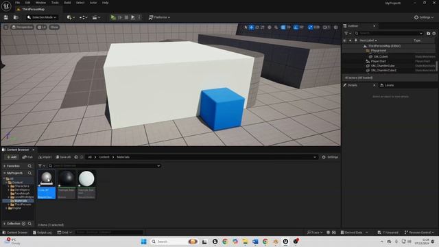Open the quick Add actor menu icon

pos(71,17)
